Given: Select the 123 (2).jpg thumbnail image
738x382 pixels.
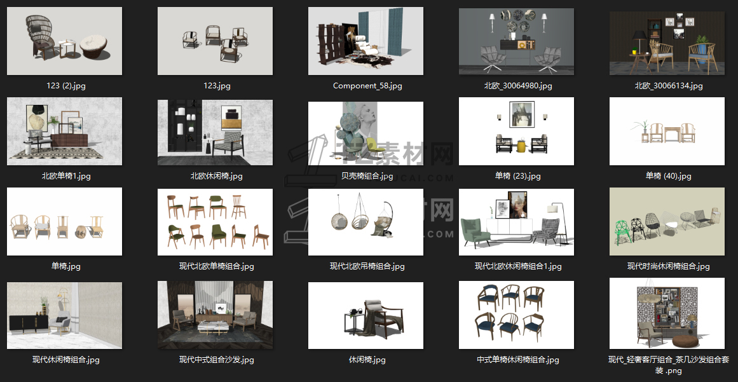Looking at the screenshot, I should coord(64,41).
